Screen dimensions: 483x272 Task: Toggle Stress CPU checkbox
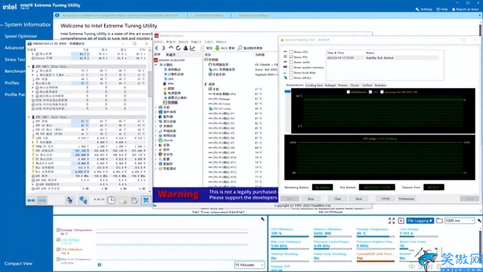click(x=291, y=52)
